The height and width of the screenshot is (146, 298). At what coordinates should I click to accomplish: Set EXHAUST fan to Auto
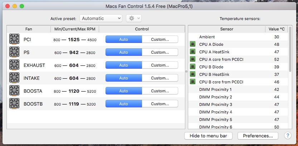(123, 65)
